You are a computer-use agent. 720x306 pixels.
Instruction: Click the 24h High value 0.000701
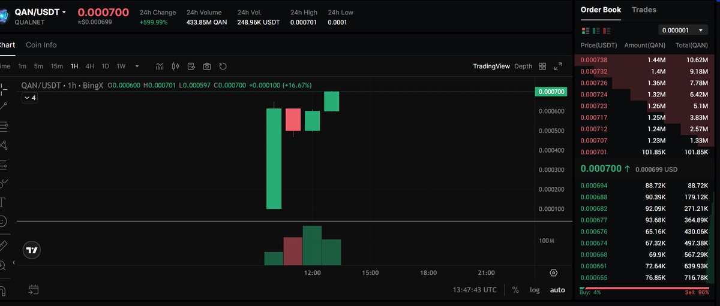pyautogui.click(x=304, y=22)
